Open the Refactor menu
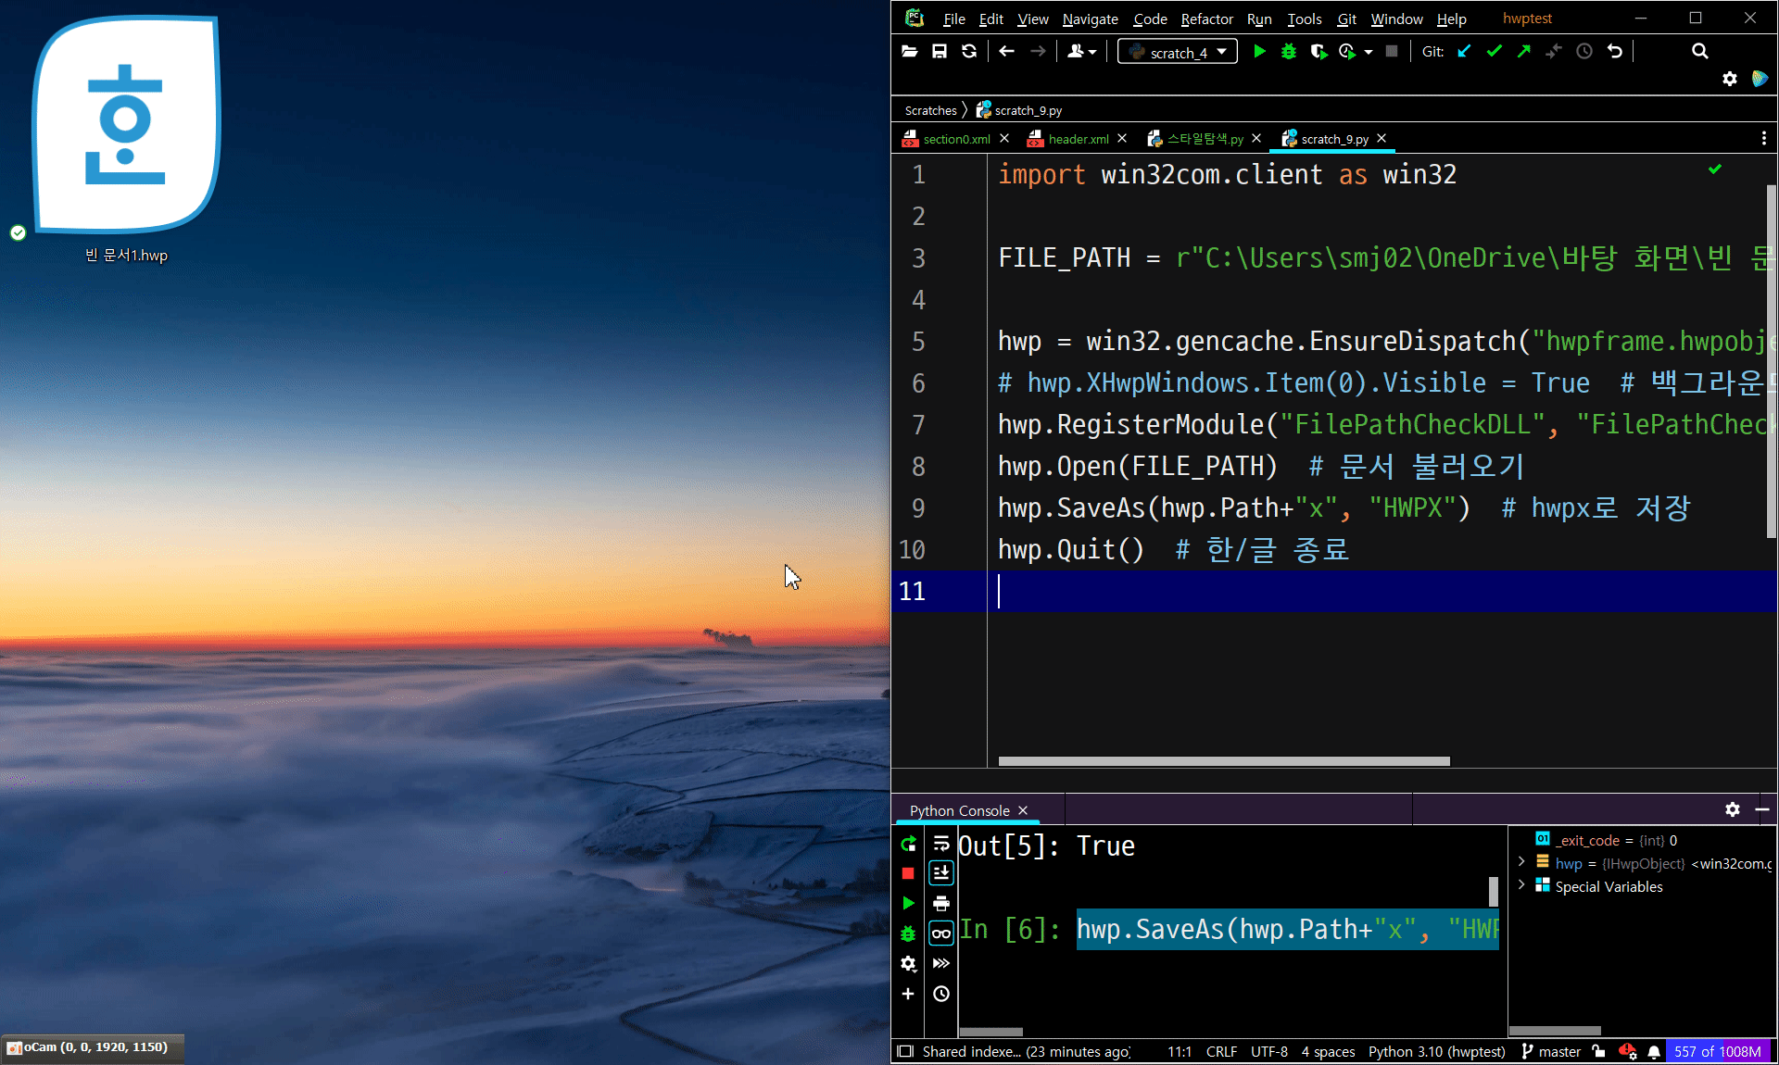1779x1065 pixels. (x=1206, y=19)
